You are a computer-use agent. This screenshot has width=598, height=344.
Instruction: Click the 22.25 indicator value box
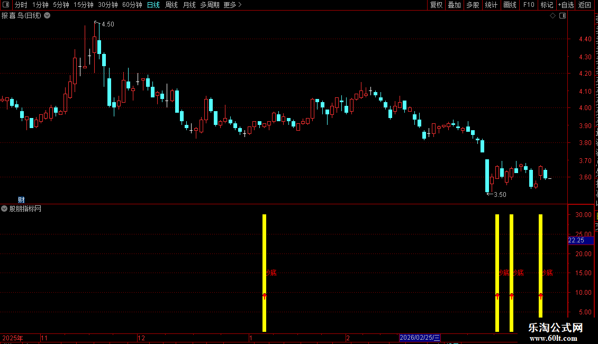581,240
